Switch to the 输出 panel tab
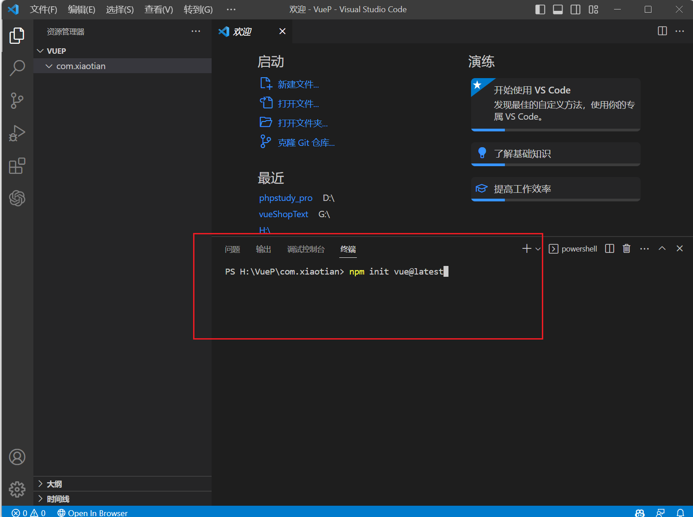Screen dimensions: 693x517 tap(263, 249)
